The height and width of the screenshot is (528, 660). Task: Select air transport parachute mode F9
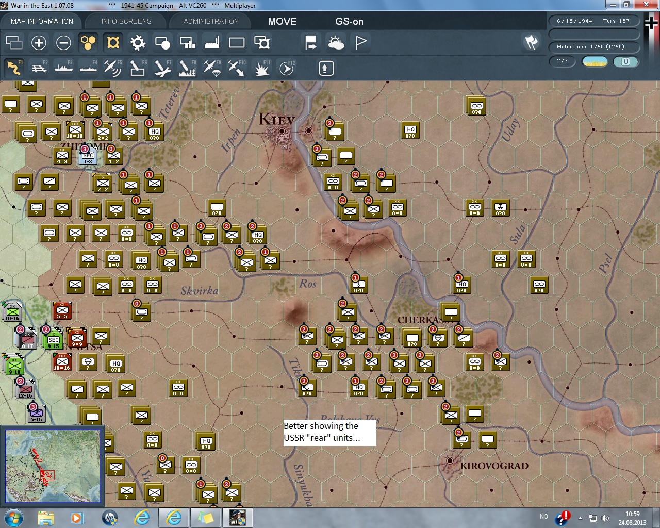coord(211,68)
